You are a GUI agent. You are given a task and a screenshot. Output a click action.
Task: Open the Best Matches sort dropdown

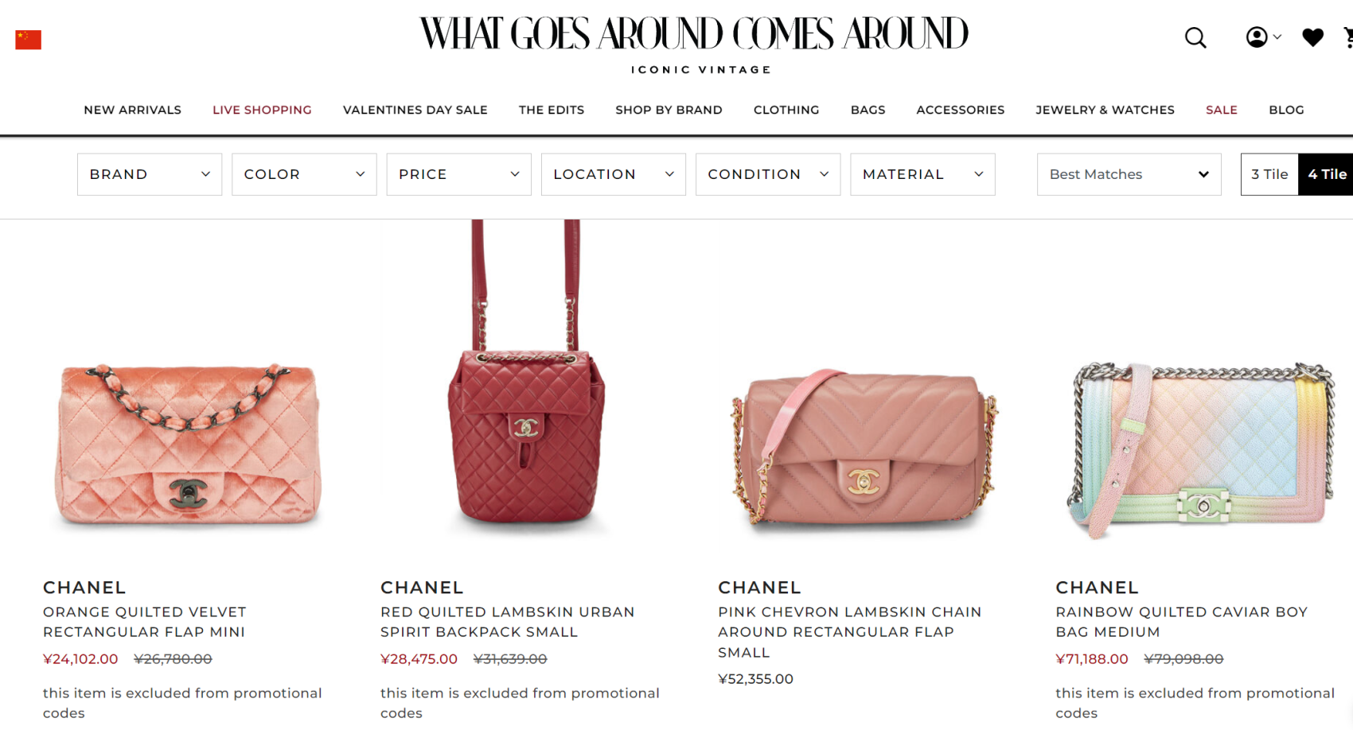click(x=1129, y=174)
